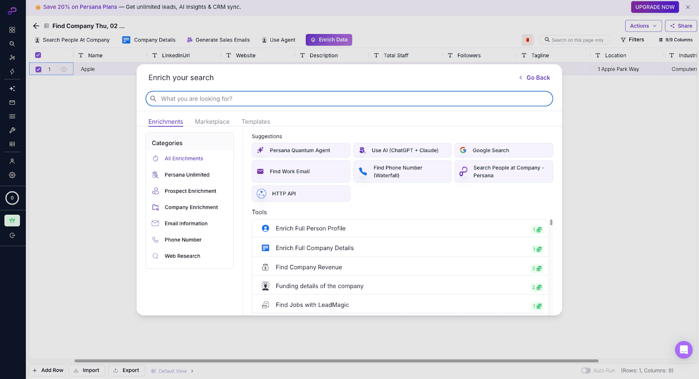Expand the Default View selector

173,371
